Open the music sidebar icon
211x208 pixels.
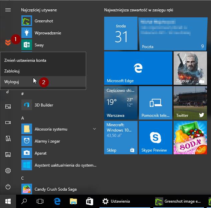(x=8, y=92)
